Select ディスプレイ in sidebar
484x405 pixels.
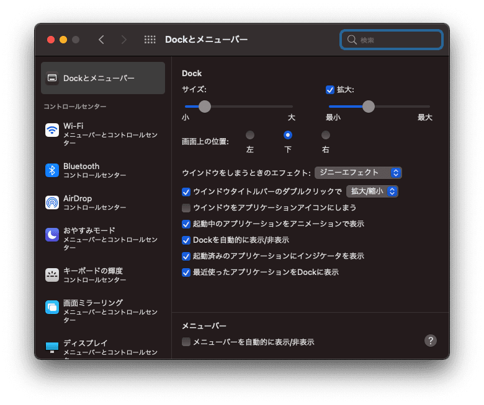point(103,349)
